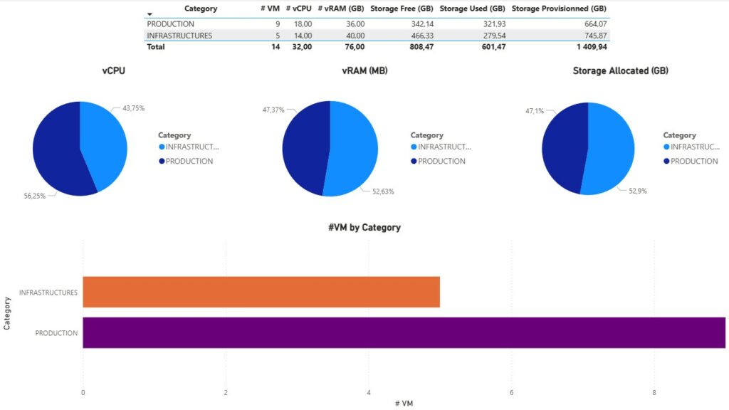The height and width of the screenshot is (410, 729).
Task: Sort table by # VM column header
Action: [270, 9]
